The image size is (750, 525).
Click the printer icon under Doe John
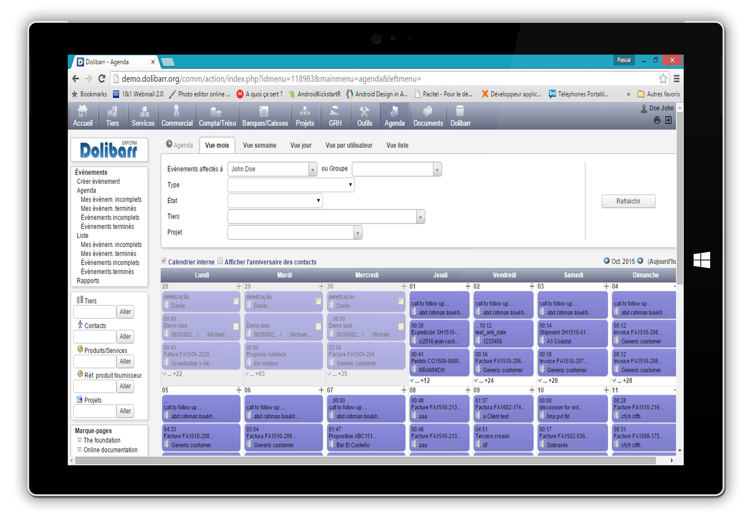pyautogui.click(x=657, y=121)
